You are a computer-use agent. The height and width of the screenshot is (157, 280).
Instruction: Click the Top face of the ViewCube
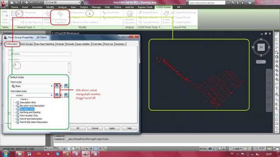[x=261, y=47]
